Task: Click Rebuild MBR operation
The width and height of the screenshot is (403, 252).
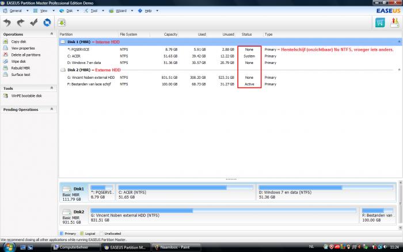Action: click(21, 68)
